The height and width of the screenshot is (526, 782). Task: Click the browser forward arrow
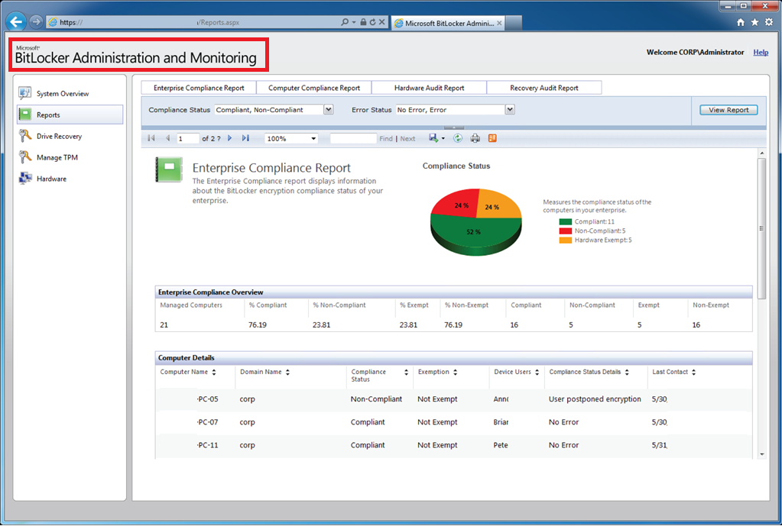(x=36, y=22)
